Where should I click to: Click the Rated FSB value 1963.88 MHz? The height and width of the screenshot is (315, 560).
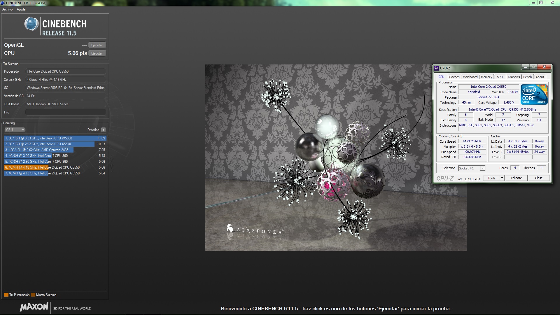(472, 157)
